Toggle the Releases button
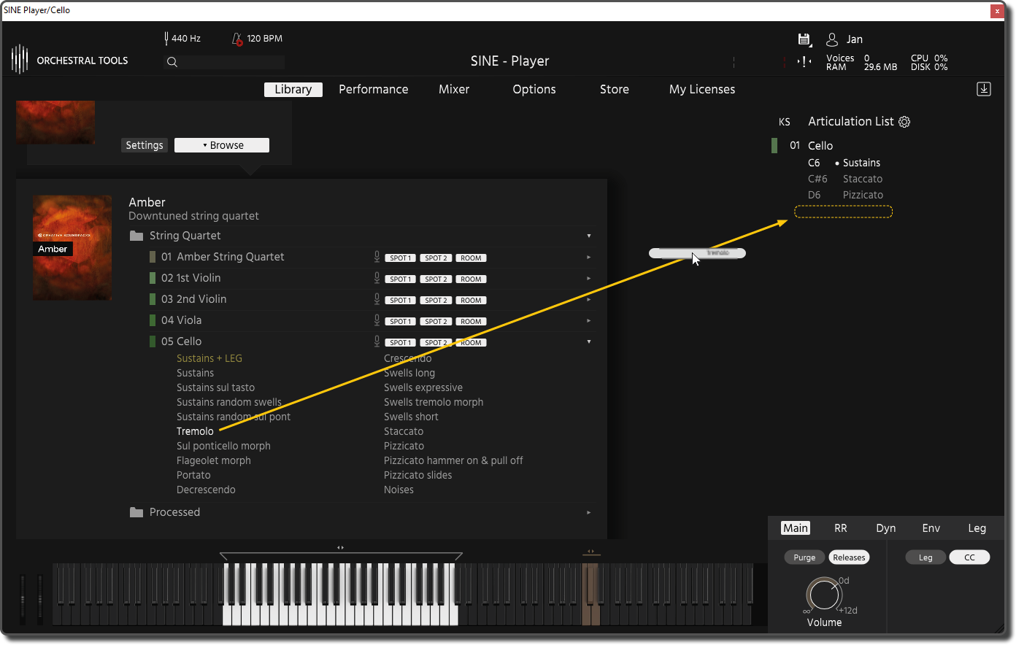The width and height of the screenshot is (1016, 645). click(849, 557)
